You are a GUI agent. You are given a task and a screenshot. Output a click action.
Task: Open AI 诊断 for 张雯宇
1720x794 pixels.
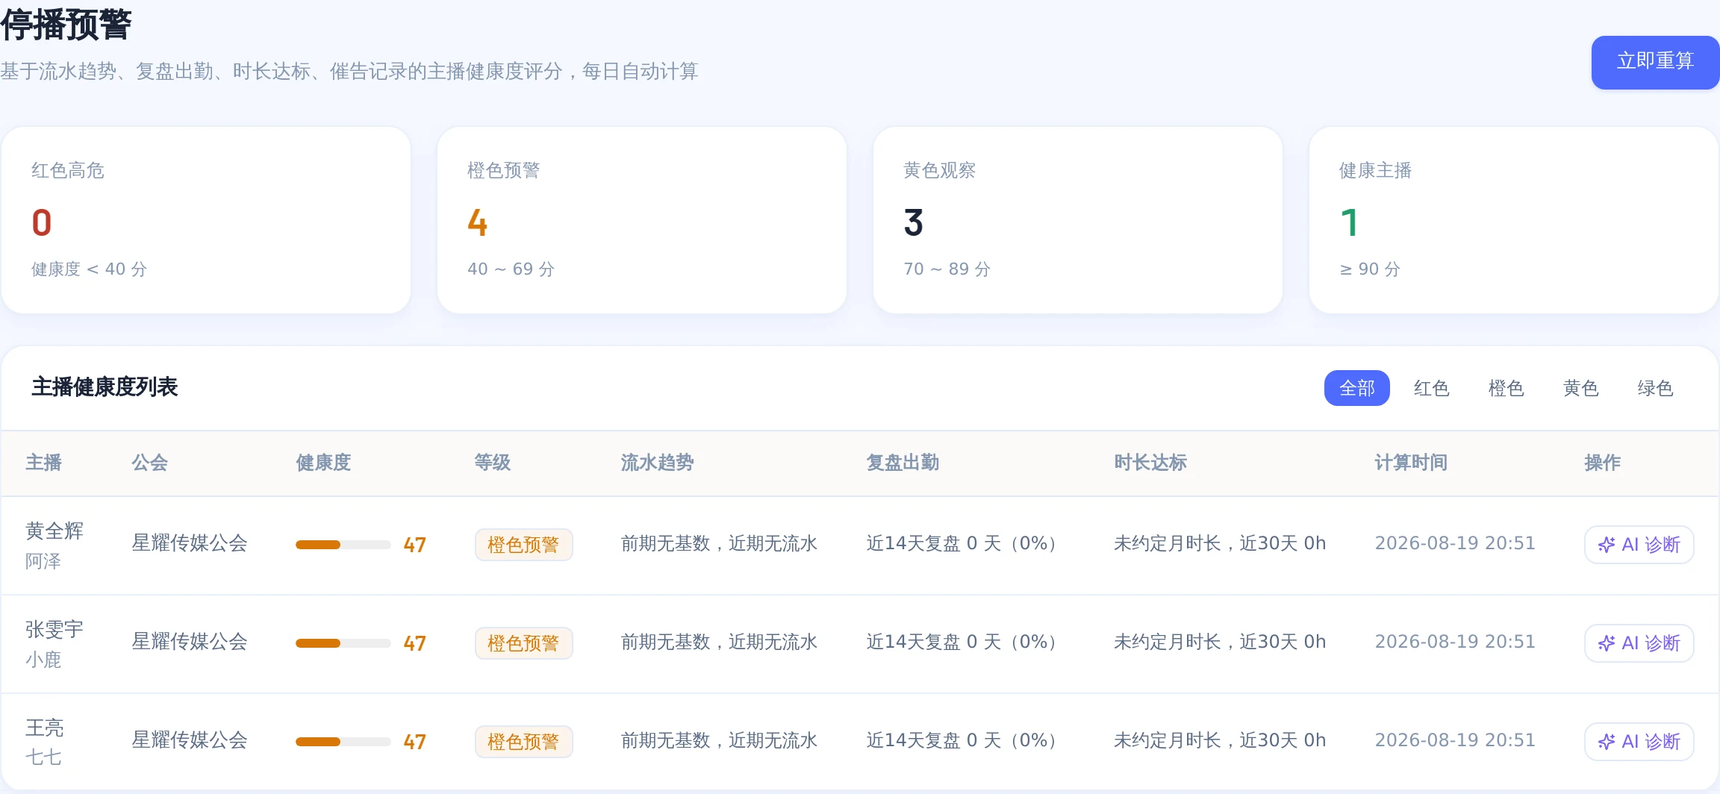pos(1639,643)
